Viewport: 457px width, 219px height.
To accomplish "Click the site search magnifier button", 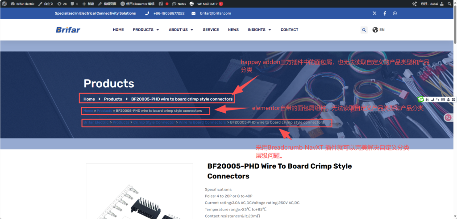I will point(364,30).
